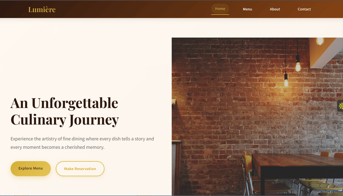This screenshot has height=196, width=343.
Task: Select the Contact navigation link
Action: (x=304, y=9)
